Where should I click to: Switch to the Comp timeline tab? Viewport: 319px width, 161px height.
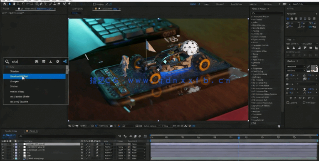click(32, 131)
